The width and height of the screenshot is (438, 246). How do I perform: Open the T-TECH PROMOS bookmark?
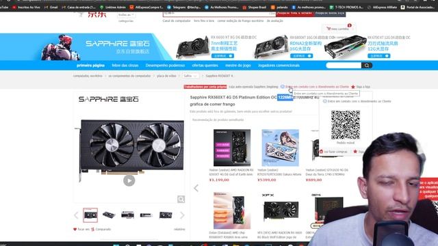[347, 8]
